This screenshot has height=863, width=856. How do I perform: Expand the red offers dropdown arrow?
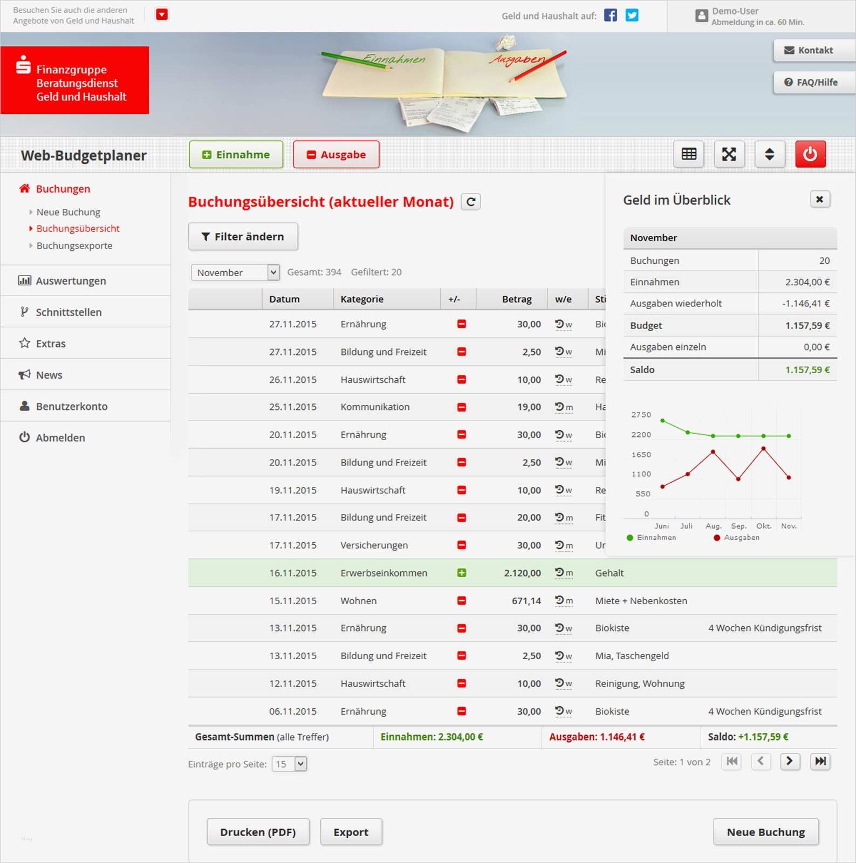click(161, 15)
